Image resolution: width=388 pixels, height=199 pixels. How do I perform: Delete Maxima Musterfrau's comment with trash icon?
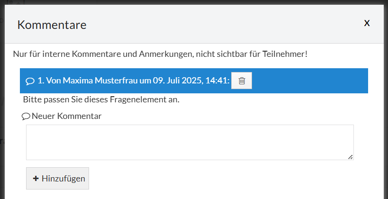tap(242, 81)
